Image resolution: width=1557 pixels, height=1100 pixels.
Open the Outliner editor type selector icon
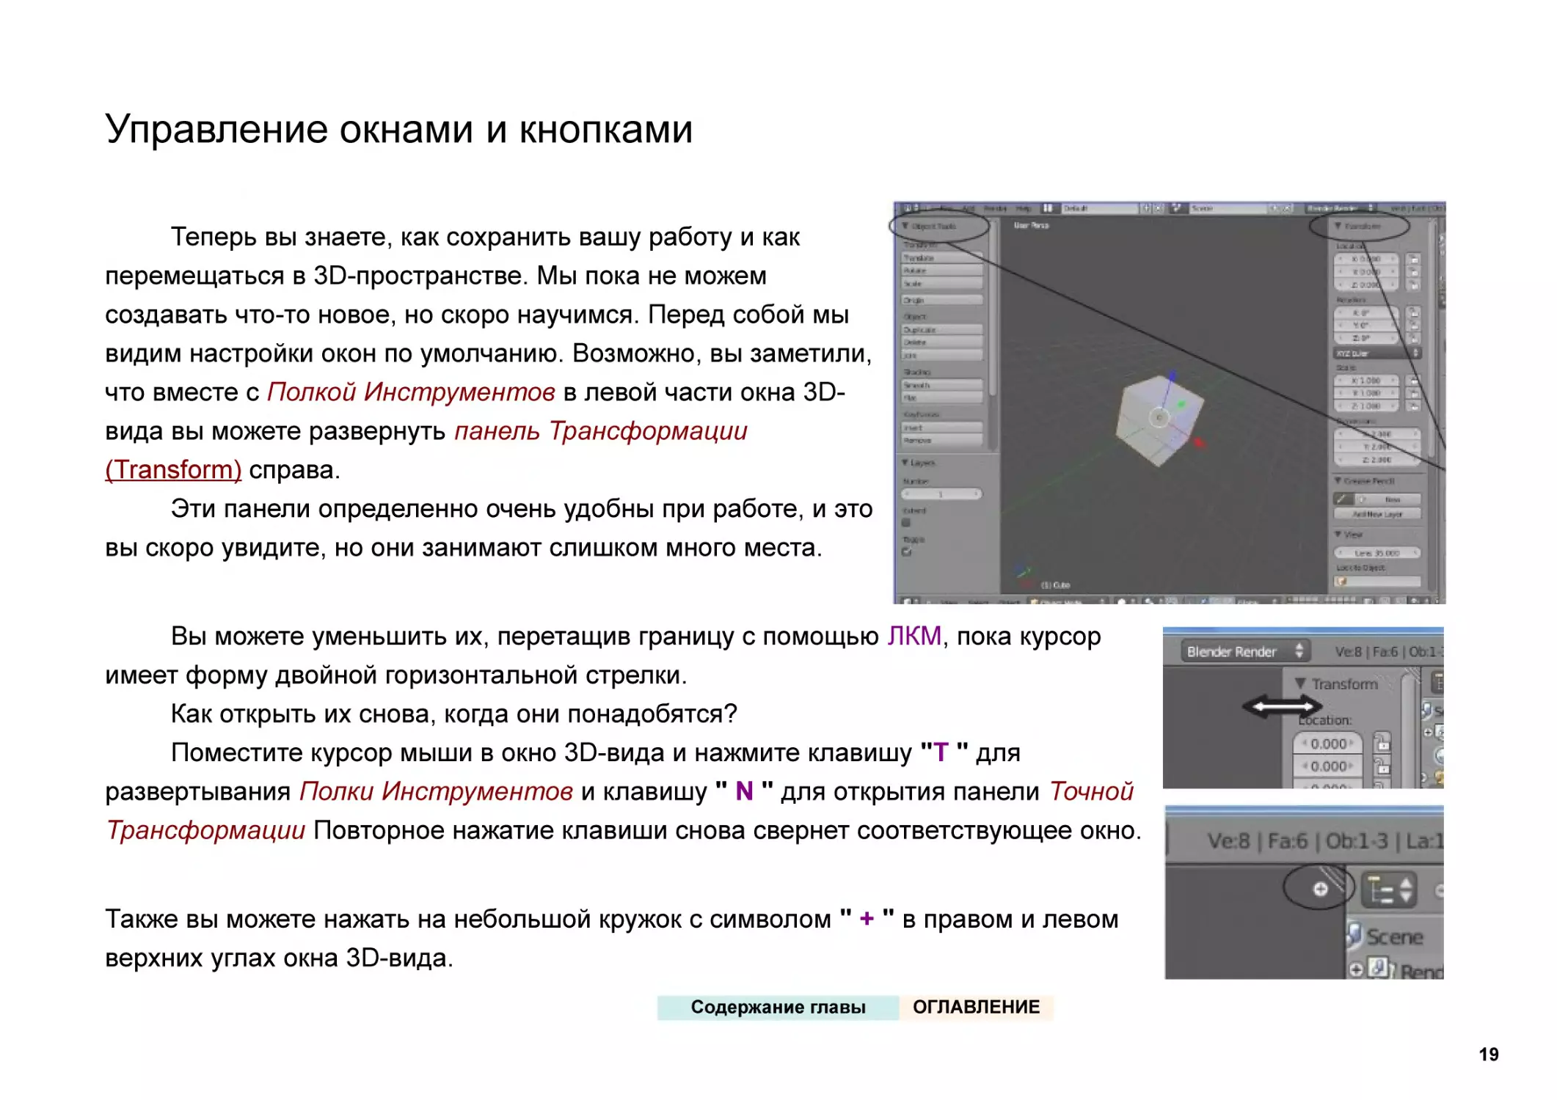(x=1388, y=890)
